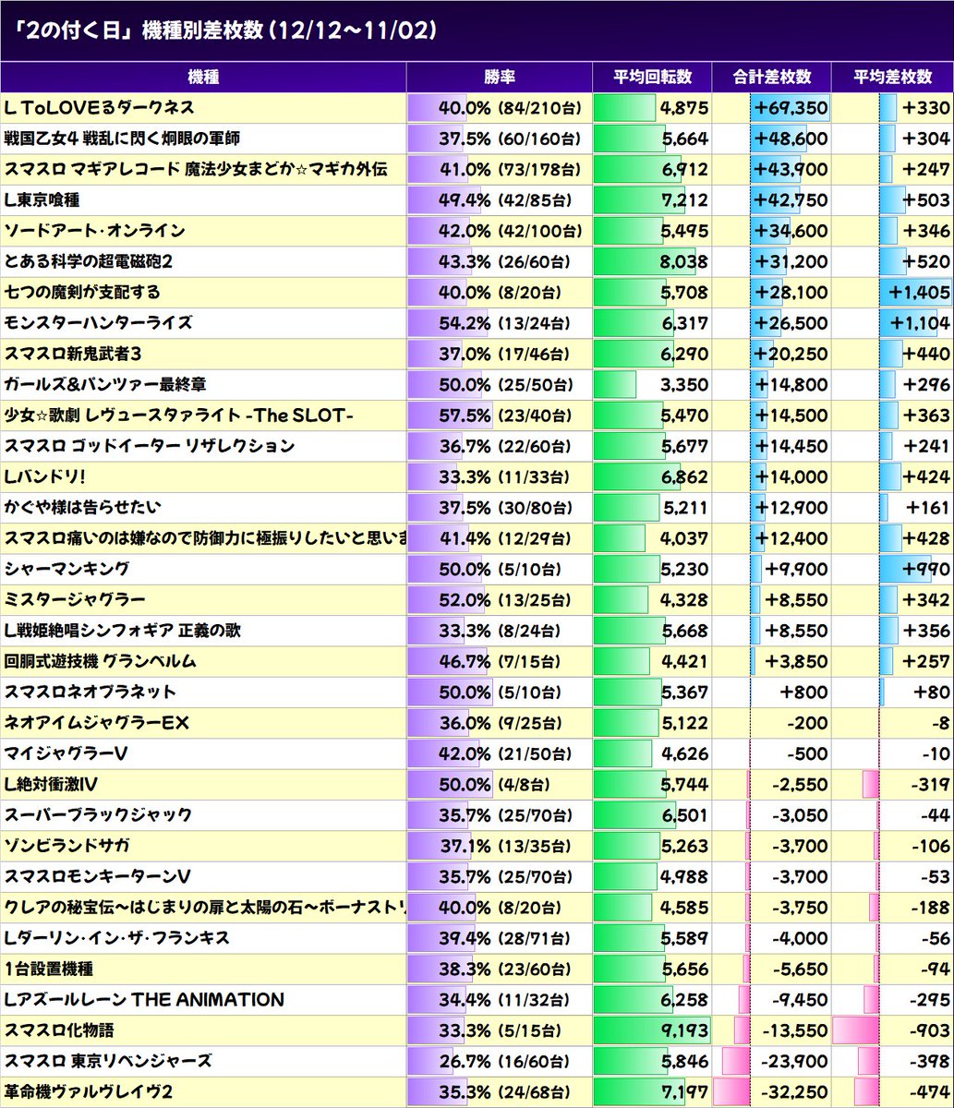Click the +20,250 total value
This screenshot has height=1108, width=954.
(791, 353)
